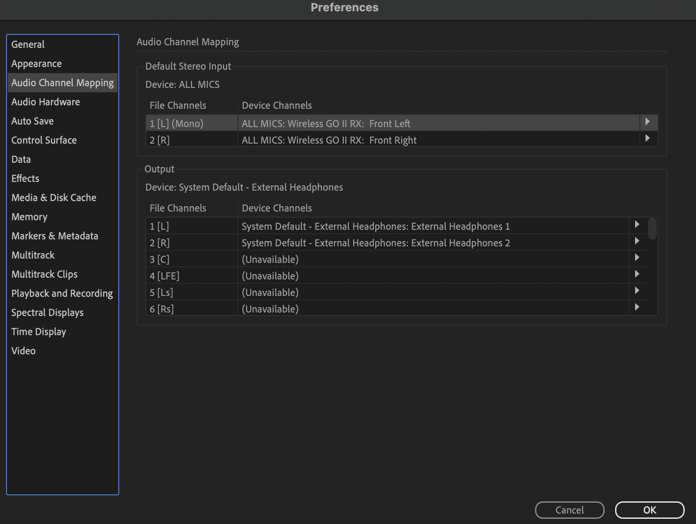
Task: Open channel selector for 3 [C] output
Action: [637, 258]
